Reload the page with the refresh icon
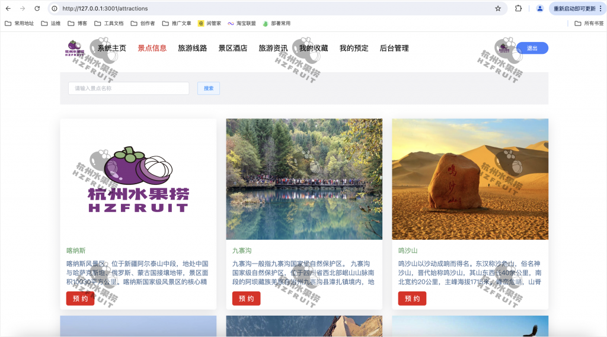 (x=37, y=8)
